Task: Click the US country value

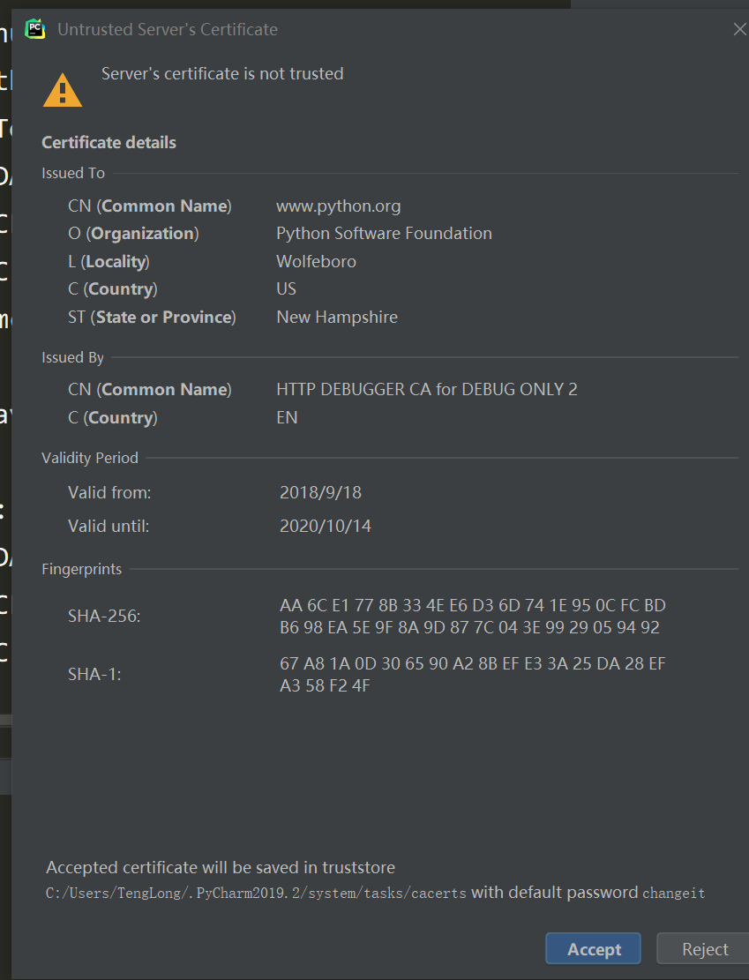Action: click(286, 288)
